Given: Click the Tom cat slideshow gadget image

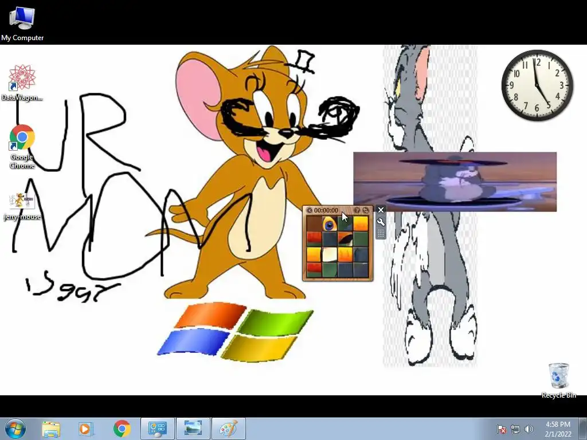Looking at the screenshot, I should pyautogui.click(x=455, y=182).
